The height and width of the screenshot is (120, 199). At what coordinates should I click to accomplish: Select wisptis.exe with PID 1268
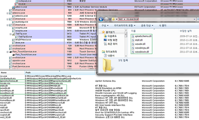tap(21, 28)
